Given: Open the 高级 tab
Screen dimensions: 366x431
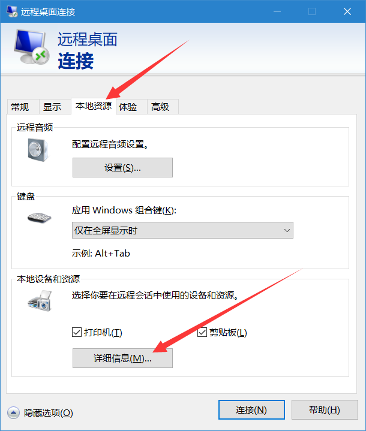Looking at the screenshot, I should tap(160, 107).
